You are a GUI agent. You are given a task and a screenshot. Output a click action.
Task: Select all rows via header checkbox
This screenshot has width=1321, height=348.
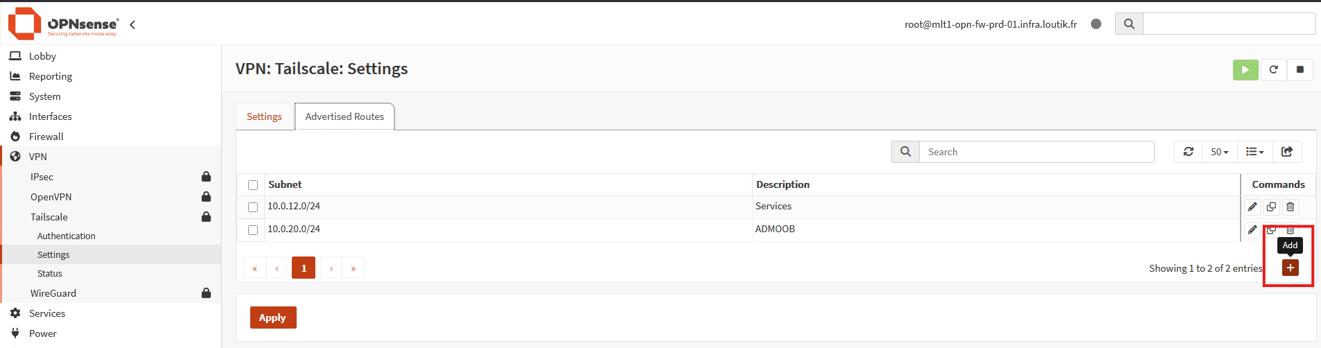point(253,185)
